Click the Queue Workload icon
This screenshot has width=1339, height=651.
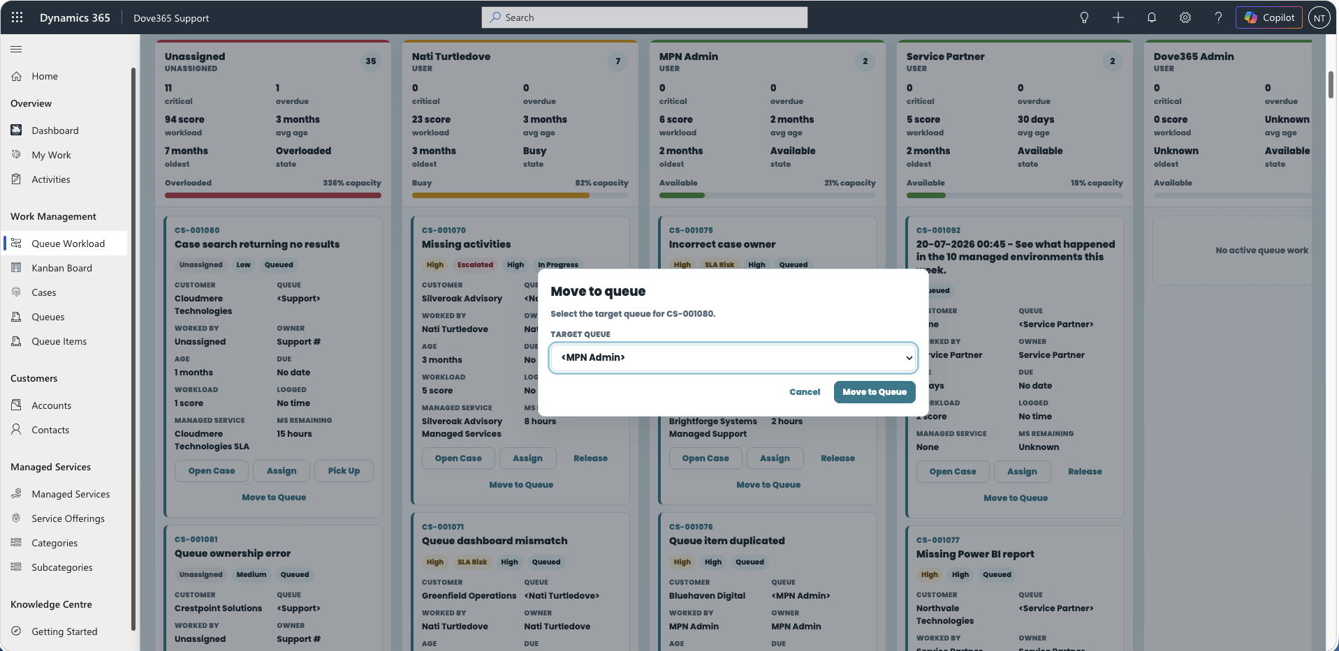(x=16, y=244)
